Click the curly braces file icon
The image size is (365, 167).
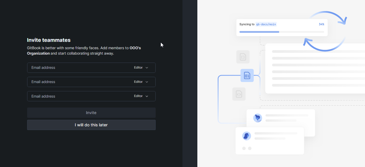pyautogui.click(x=243, y=57)
